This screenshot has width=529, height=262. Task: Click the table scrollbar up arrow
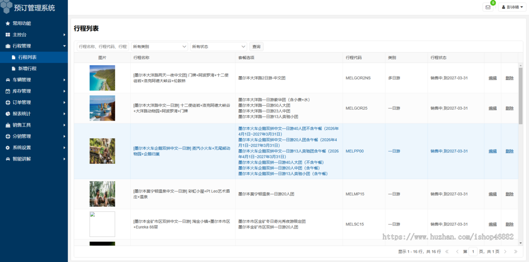coord(521,65)
